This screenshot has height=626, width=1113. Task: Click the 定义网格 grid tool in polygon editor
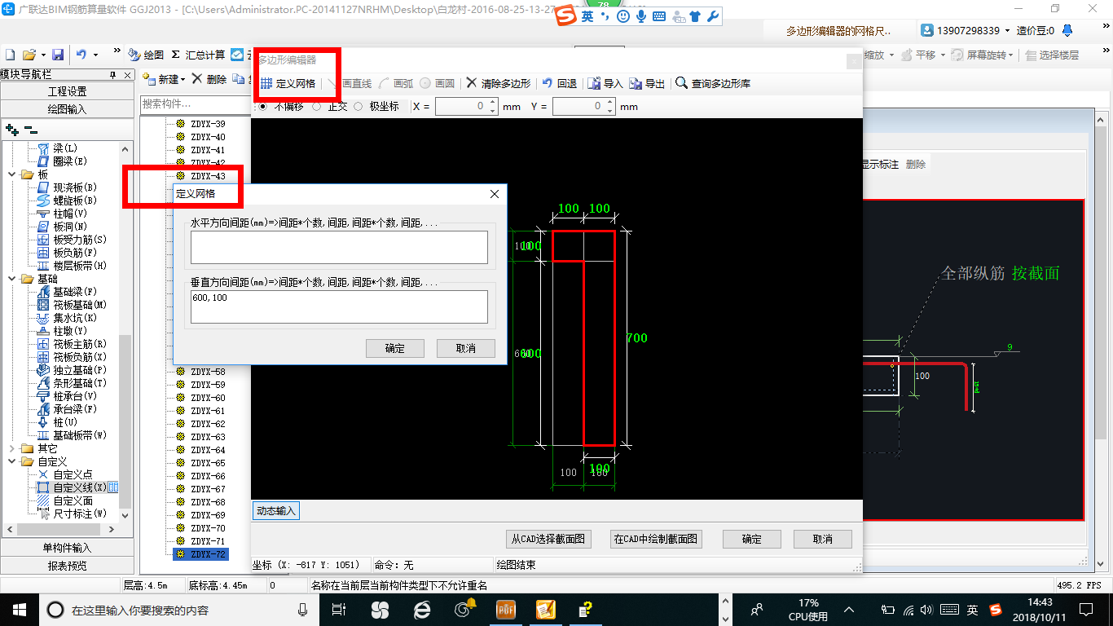[288, 84]
